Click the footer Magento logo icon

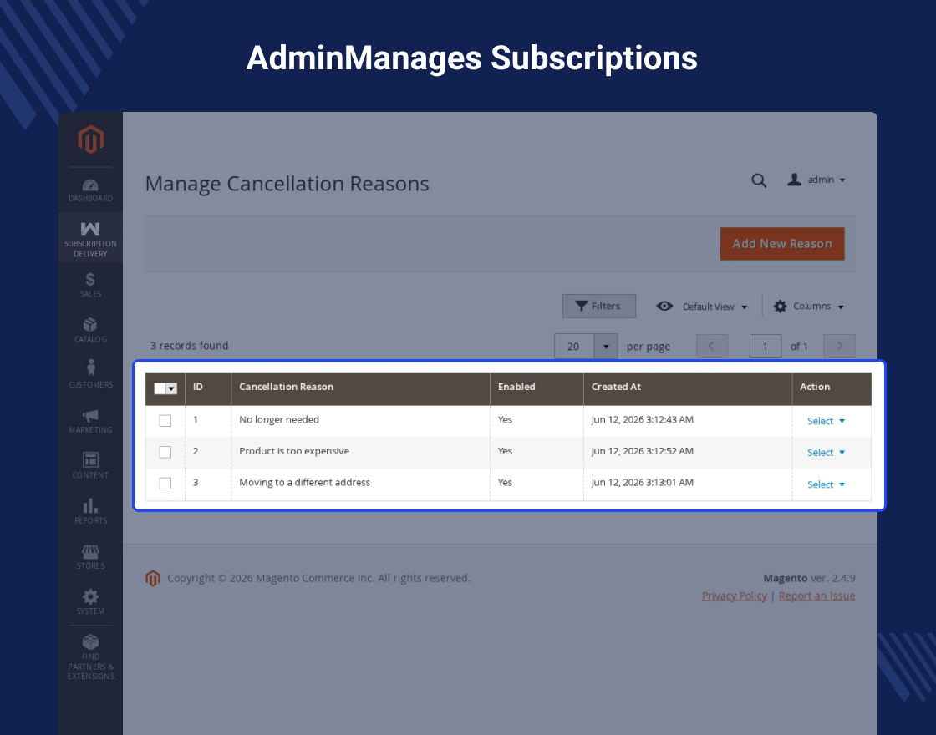coord(153,578)
